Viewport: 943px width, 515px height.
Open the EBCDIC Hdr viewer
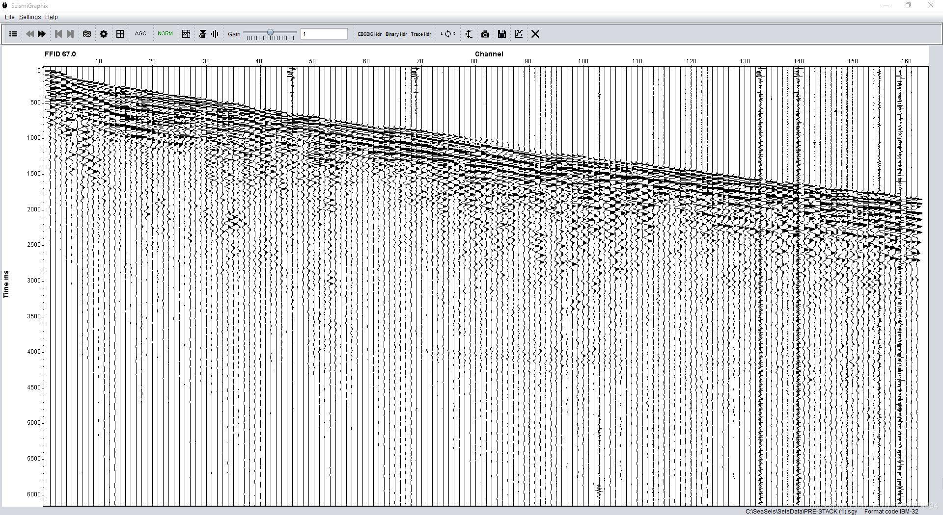tap(370, 34)
